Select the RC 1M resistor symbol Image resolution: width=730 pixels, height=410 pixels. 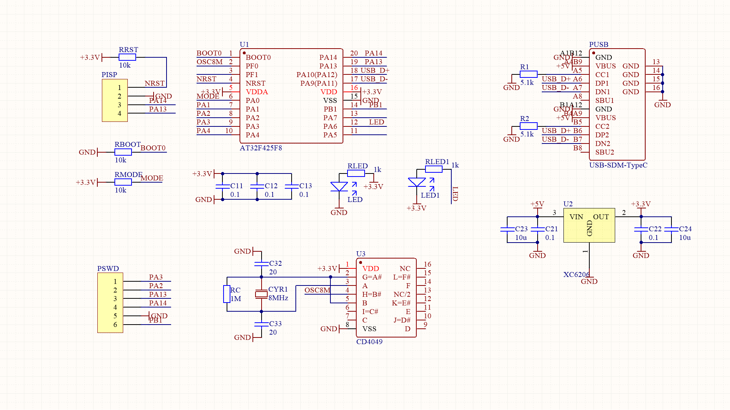[227, 294]
